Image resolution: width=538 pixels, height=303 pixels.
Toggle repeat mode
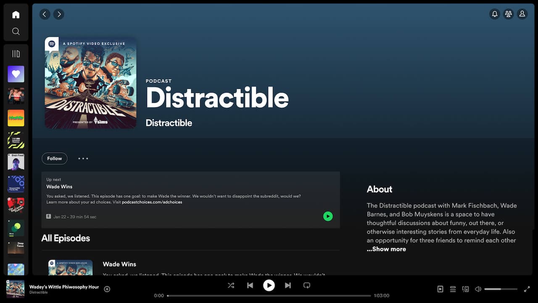[x=307, y=285]
